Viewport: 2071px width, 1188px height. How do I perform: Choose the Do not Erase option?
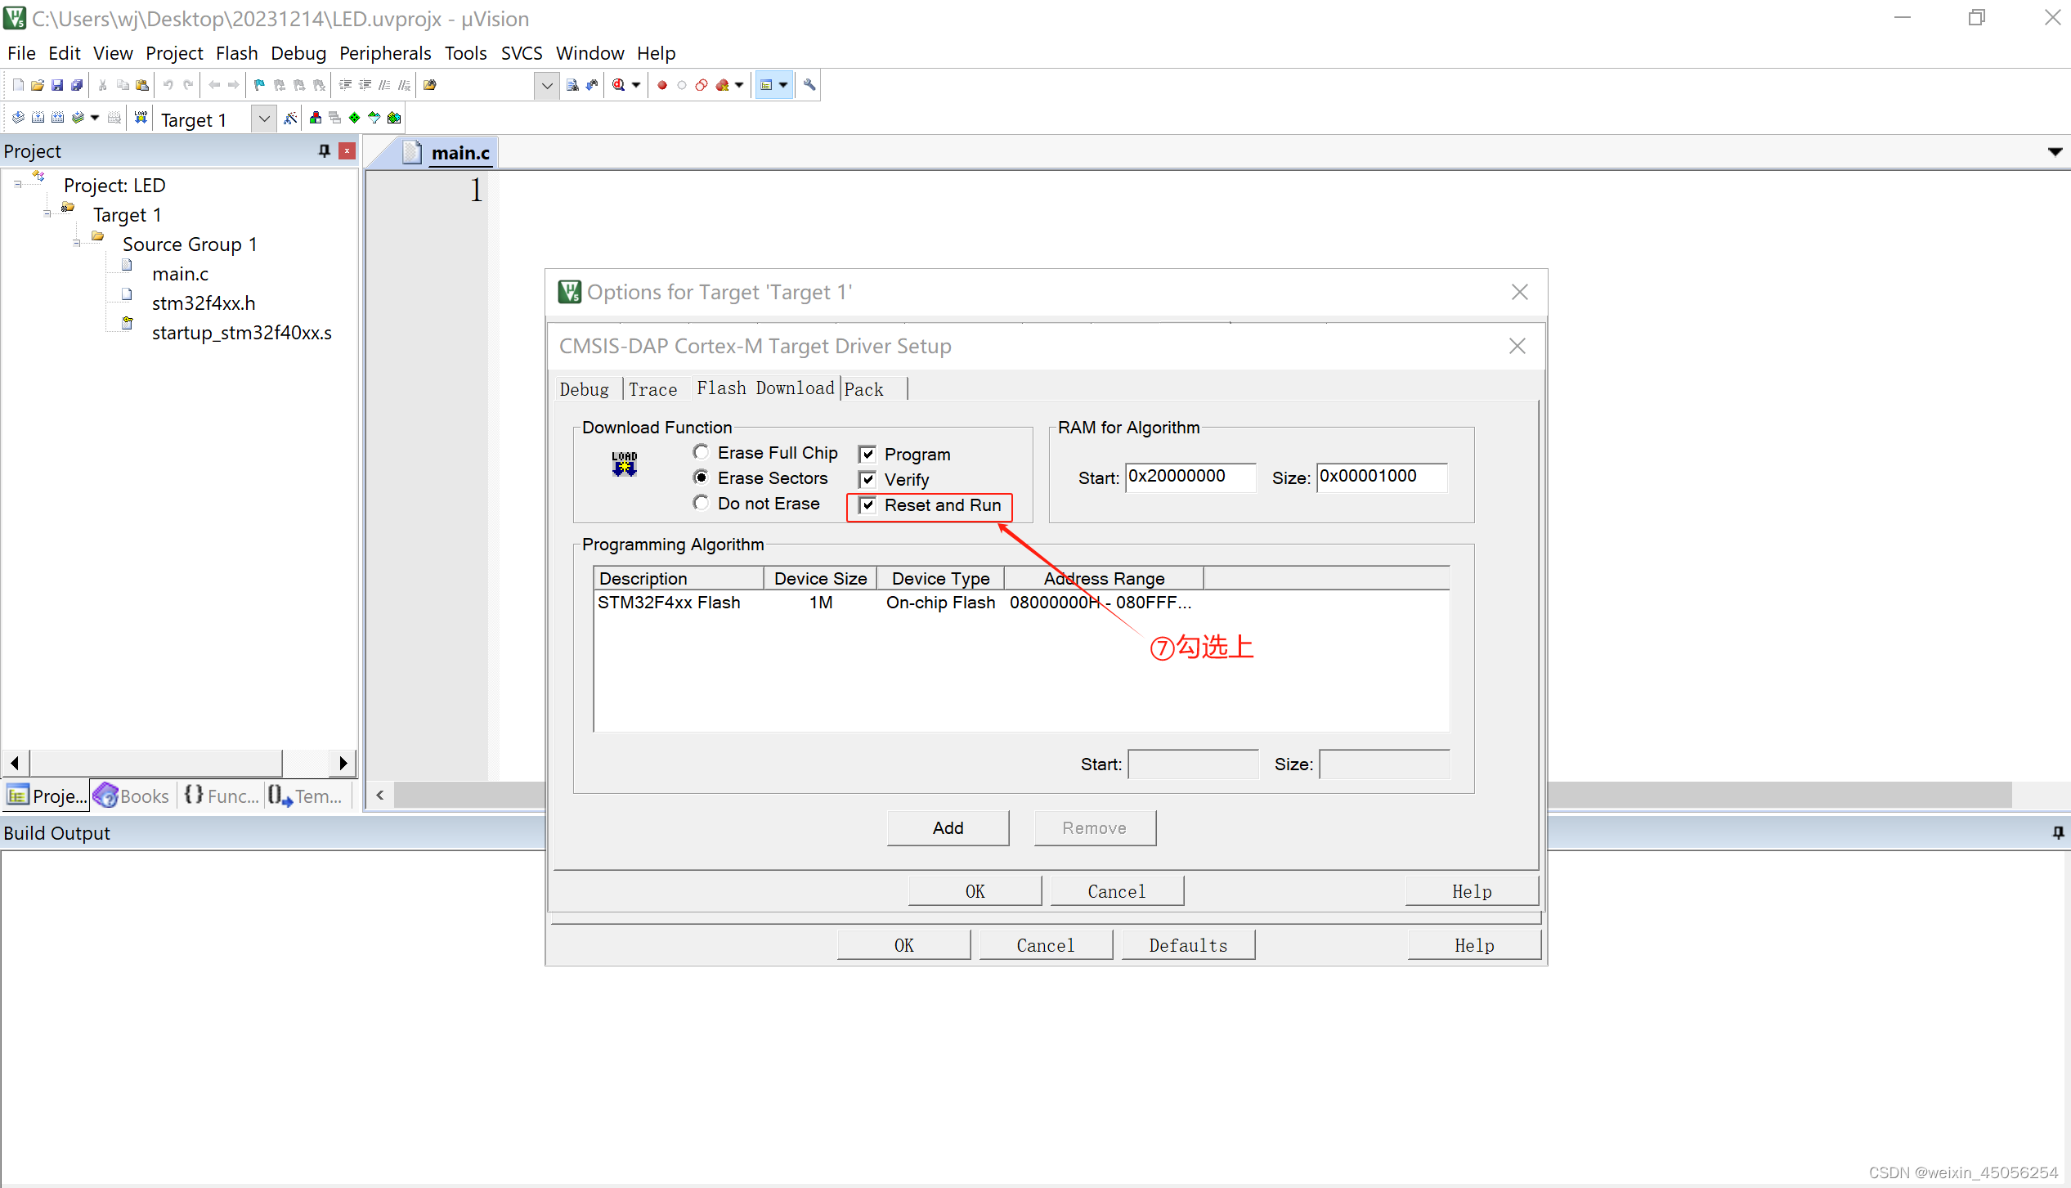(701, 503)
